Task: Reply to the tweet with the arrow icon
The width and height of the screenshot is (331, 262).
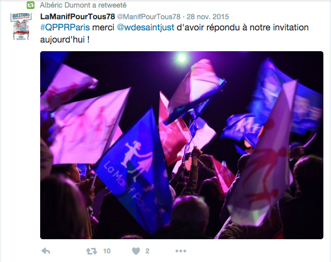Action: pos(46,251)
